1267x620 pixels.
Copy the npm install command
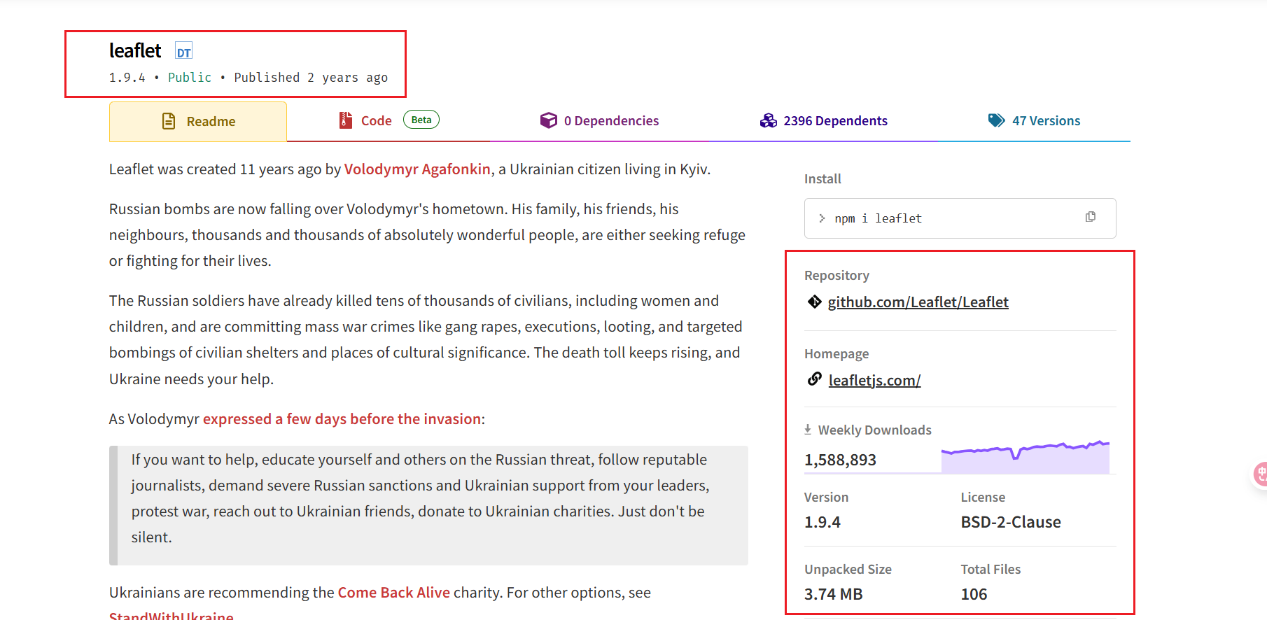pos(1090,217)
